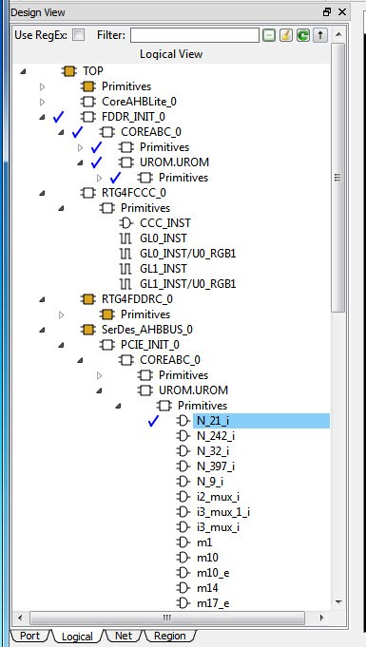Viewport: 366px width, 647px height.
Task: Click the horizontal scrollbar right arrow
Action: click(322, 618)
